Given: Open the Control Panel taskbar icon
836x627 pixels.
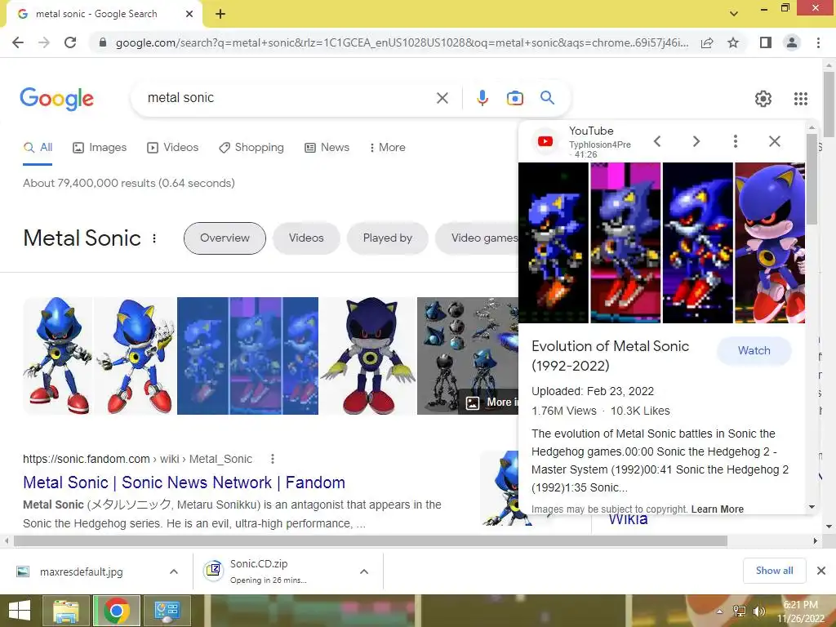Looking at the screenshot, I should point(167,611).
